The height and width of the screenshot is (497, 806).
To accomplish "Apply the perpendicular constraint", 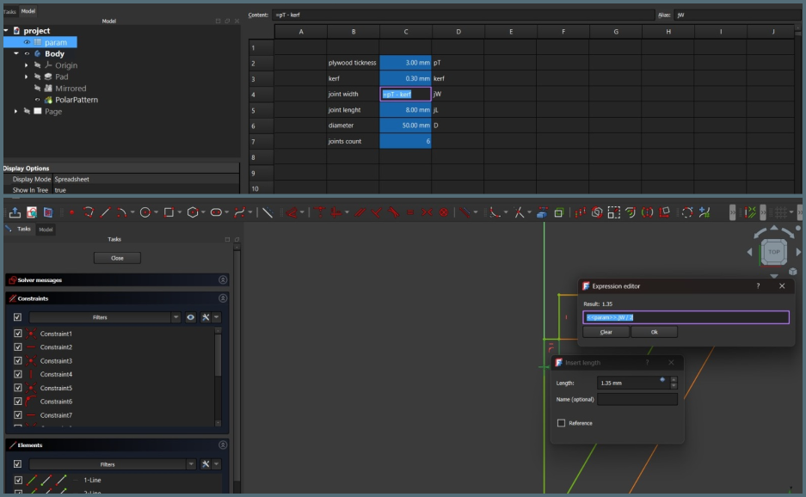I will point(376,212).
